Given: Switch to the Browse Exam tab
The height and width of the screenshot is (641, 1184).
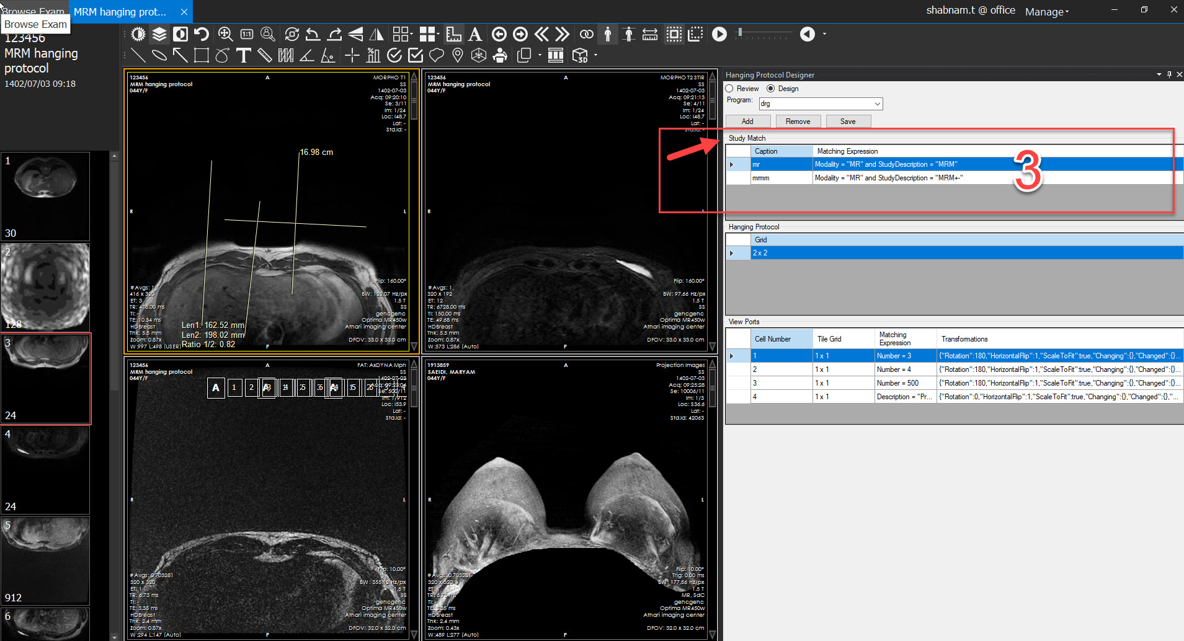Looking at the screenshot, I should [34, 11].
